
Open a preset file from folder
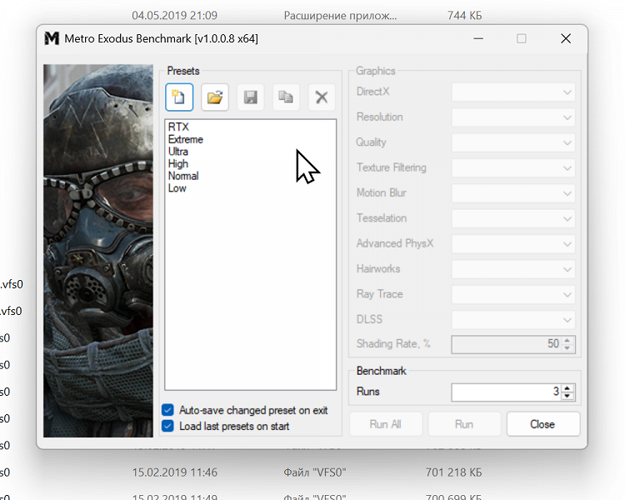pyautogui.click(x=215, y=97)
